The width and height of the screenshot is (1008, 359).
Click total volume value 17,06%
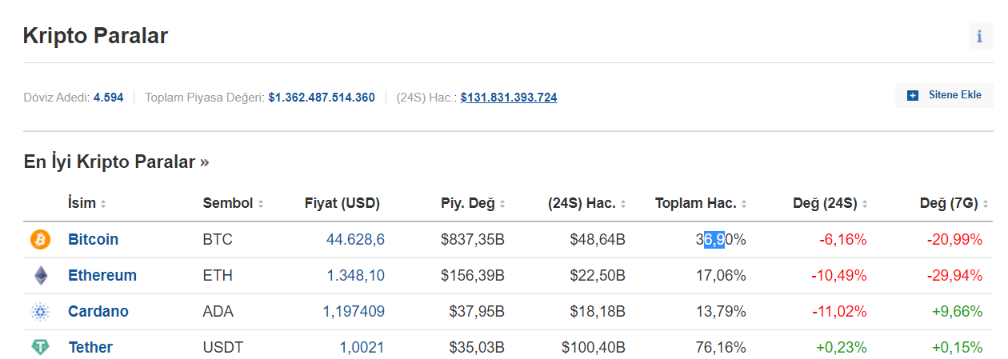(x=721, y=275)
